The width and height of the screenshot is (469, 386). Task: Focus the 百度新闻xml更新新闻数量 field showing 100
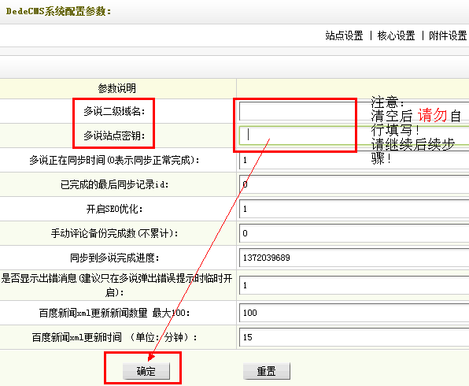(354, 313)
